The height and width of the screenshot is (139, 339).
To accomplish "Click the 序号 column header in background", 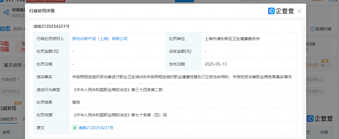I will [x=6, y=132].
